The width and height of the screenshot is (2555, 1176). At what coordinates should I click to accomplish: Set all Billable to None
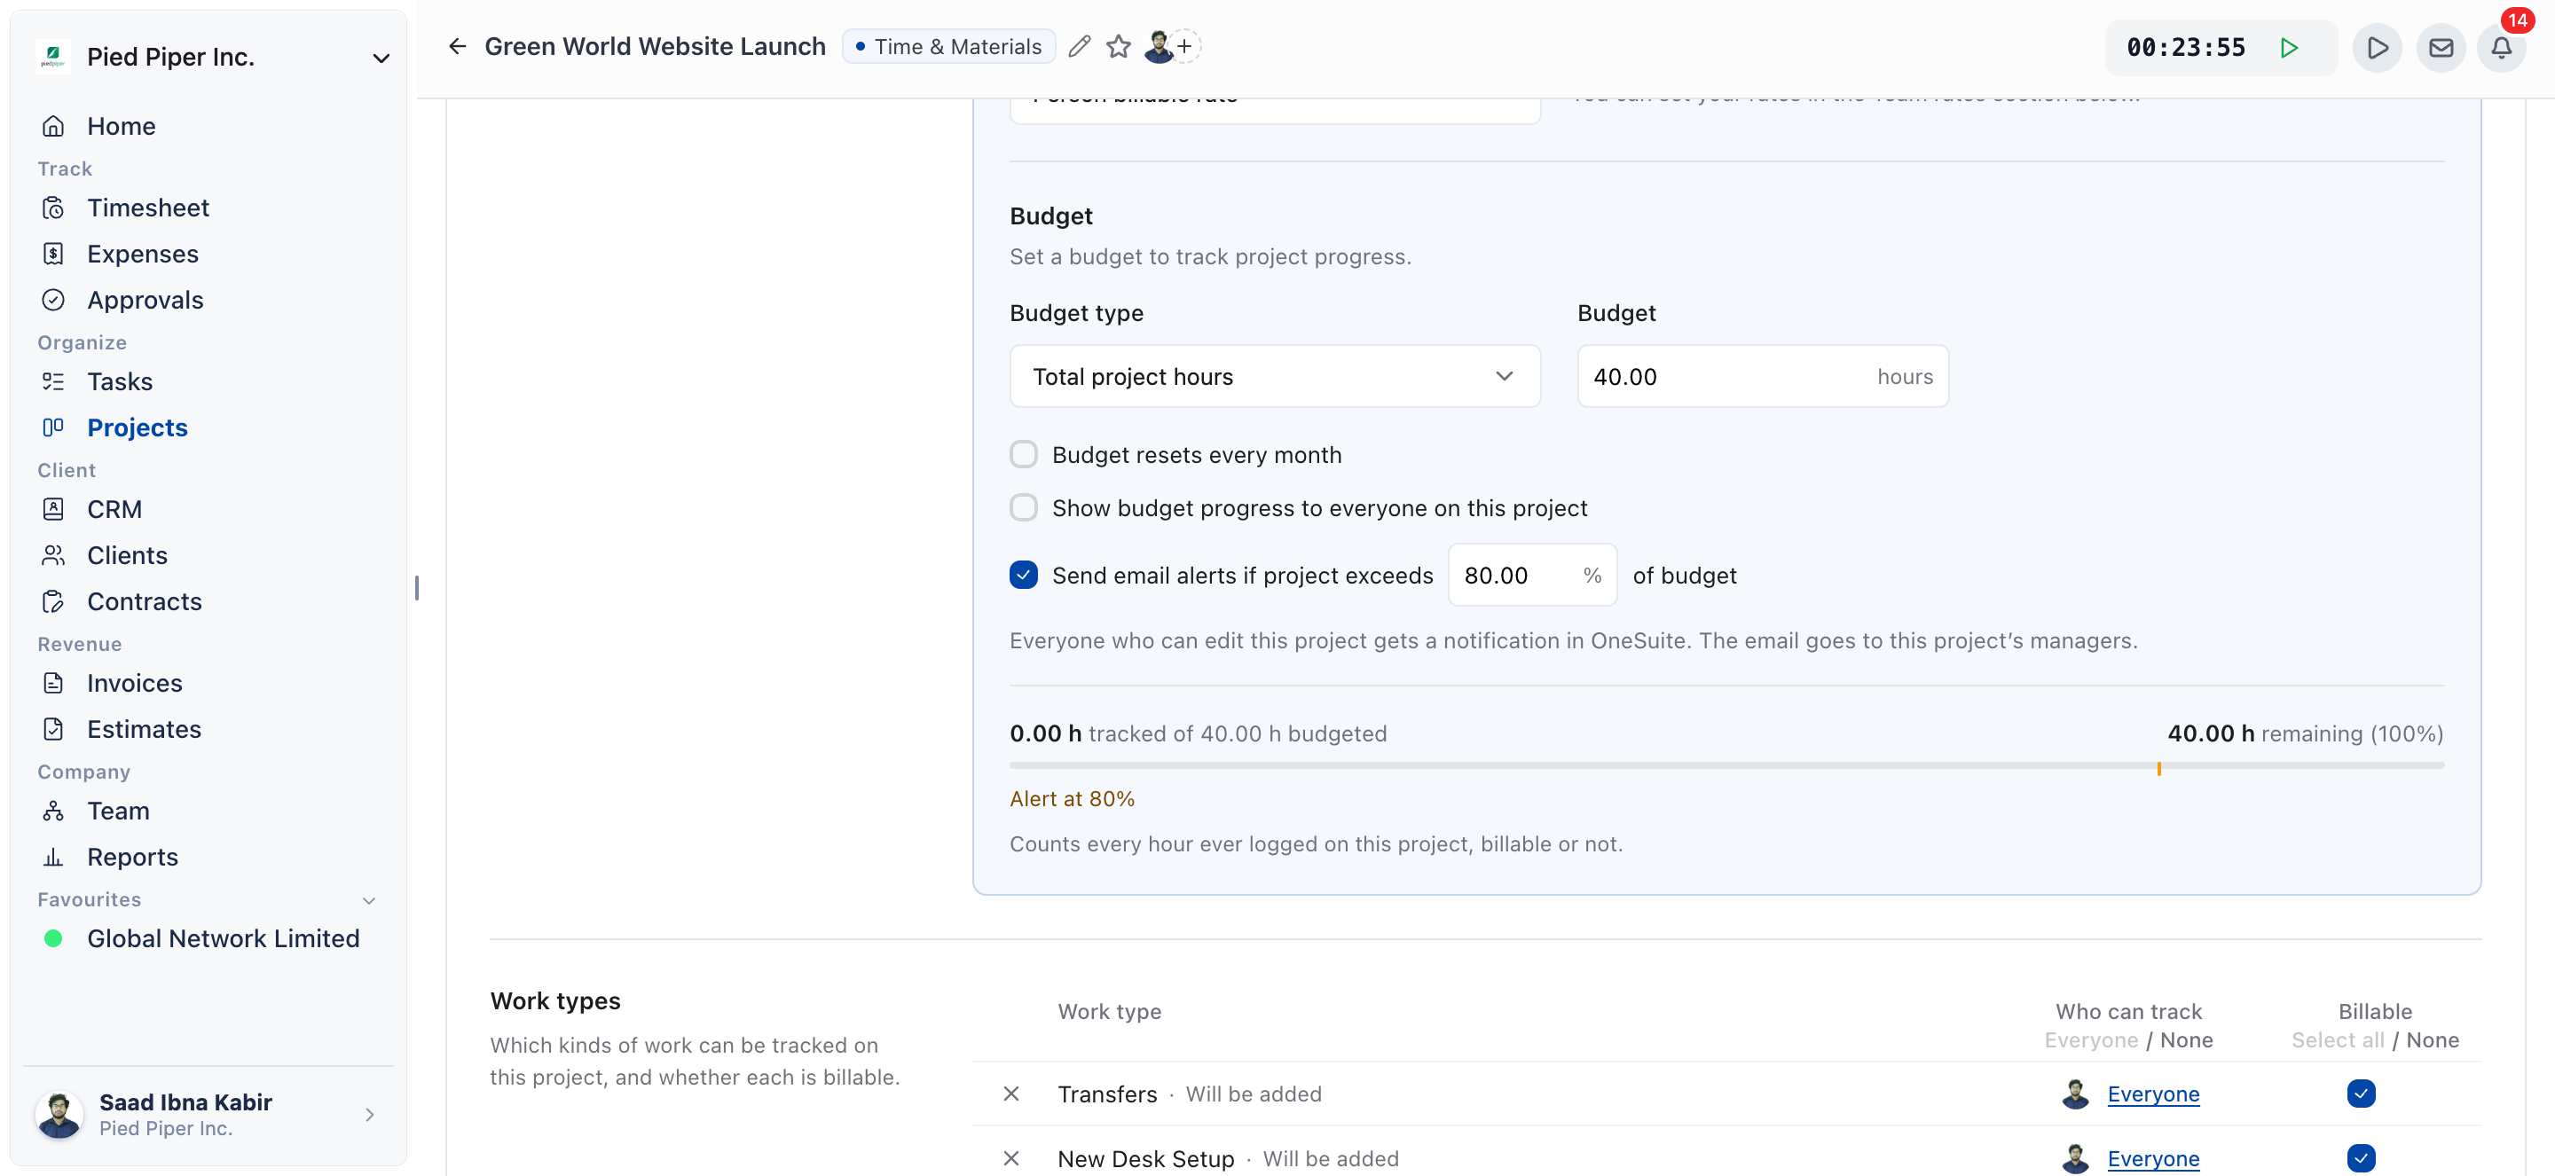pos(2432,1040)
